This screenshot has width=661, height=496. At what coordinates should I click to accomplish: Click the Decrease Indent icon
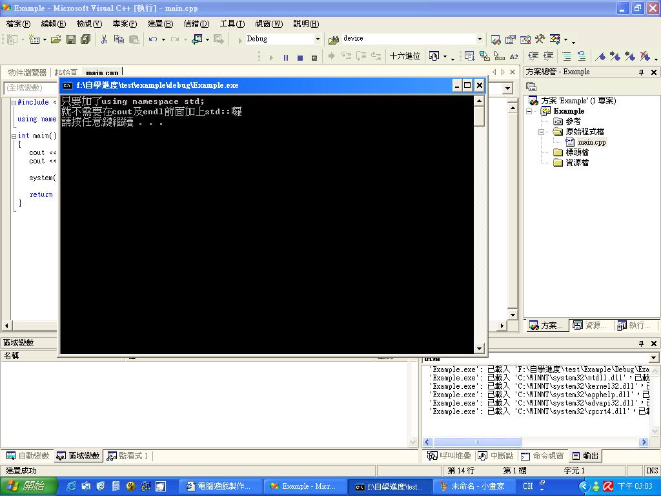click(533, 56)
